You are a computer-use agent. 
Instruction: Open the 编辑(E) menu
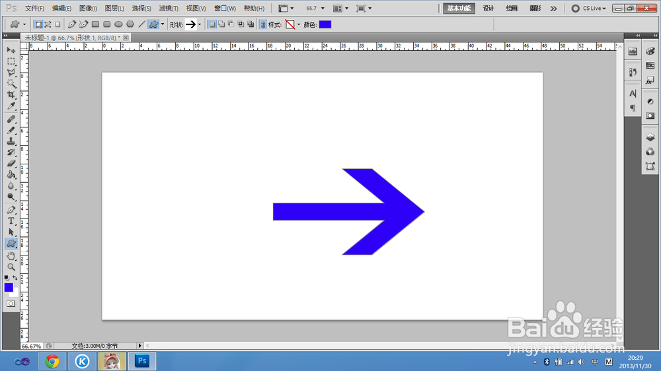pos(61,9)
